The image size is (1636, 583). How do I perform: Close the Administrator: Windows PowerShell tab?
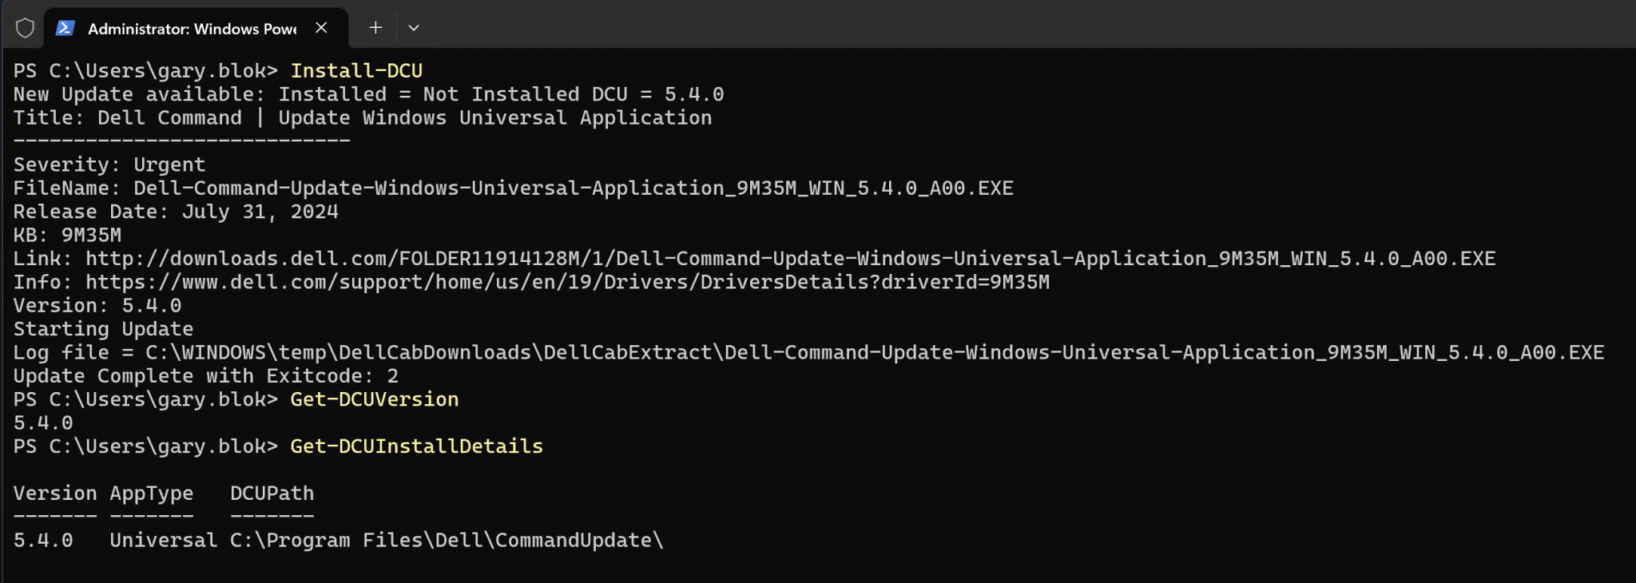point(322,27)
